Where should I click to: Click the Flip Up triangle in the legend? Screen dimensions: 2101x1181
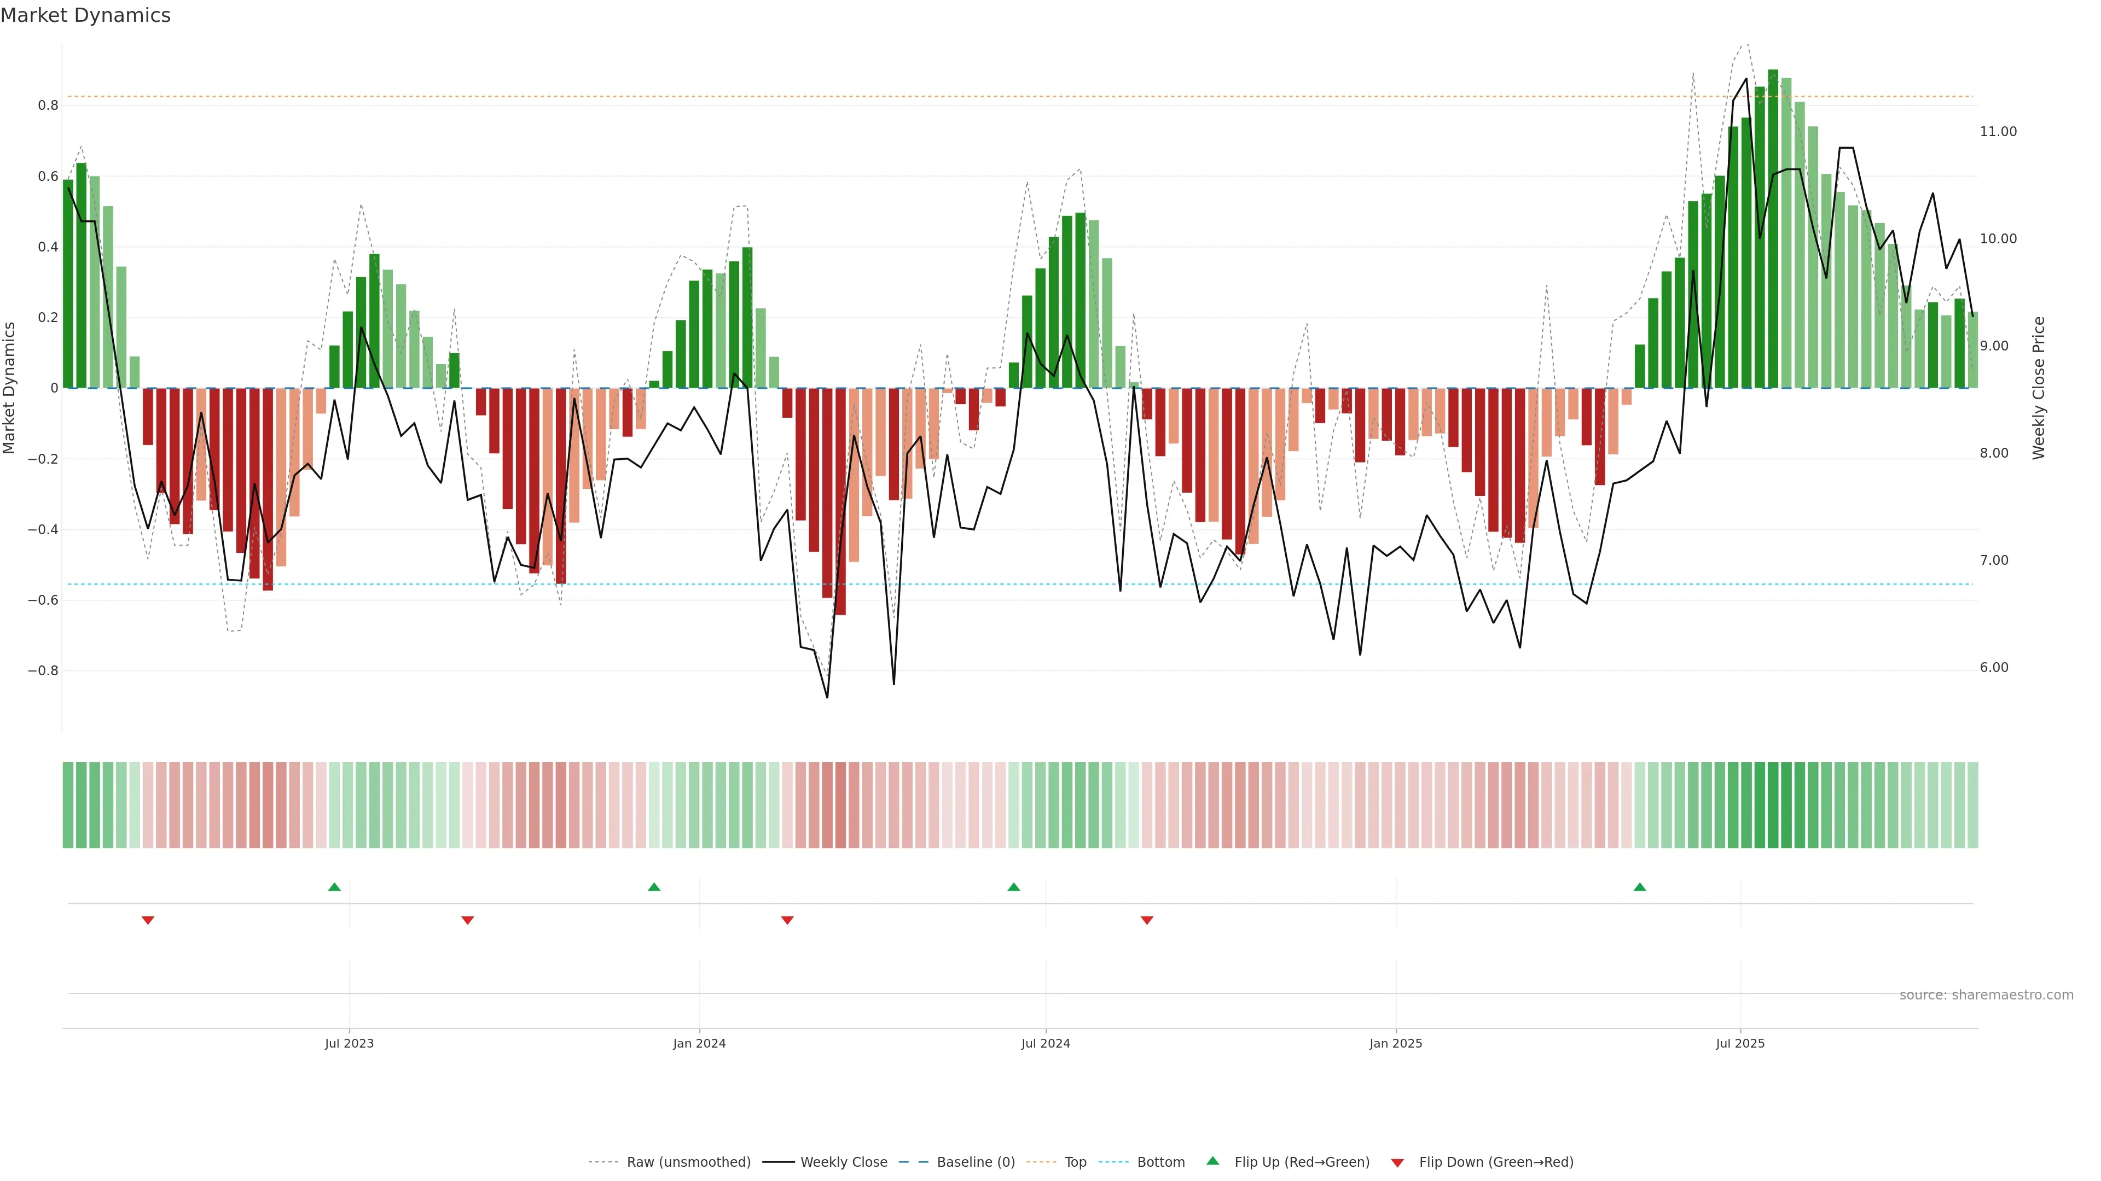tap(1212, 1161)
